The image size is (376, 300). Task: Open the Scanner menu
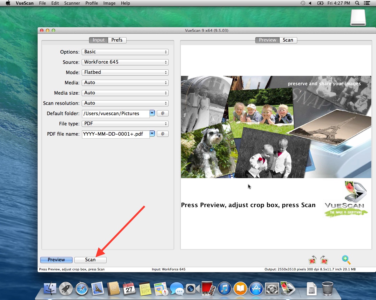tap(72, 3)
